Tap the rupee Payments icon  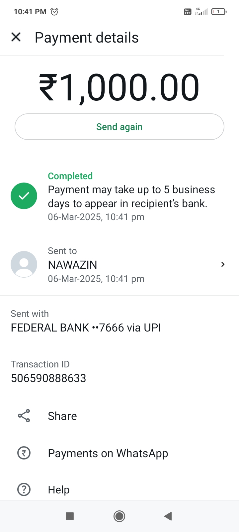coord(24,453)
